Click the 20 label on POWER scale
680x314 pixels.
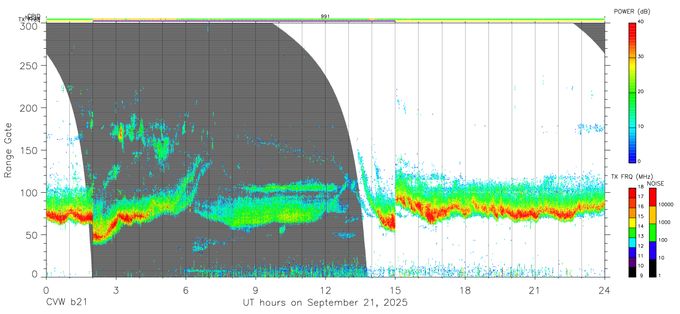tap(640, 91)
